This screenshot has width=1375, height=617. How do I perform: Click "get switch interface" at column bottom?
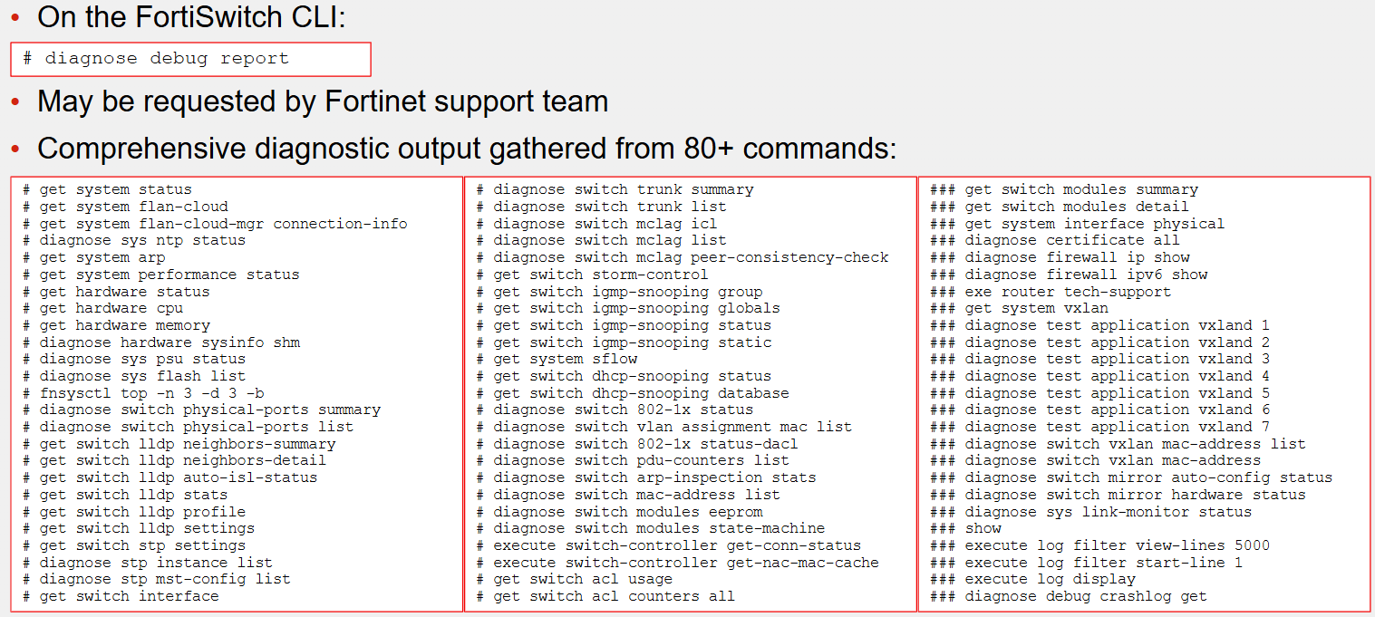(x=121, y=596)
